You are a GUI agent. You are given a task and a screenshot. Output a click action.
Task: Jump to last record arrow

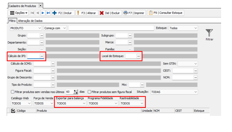pyautogui.click(x=48, y=13)
